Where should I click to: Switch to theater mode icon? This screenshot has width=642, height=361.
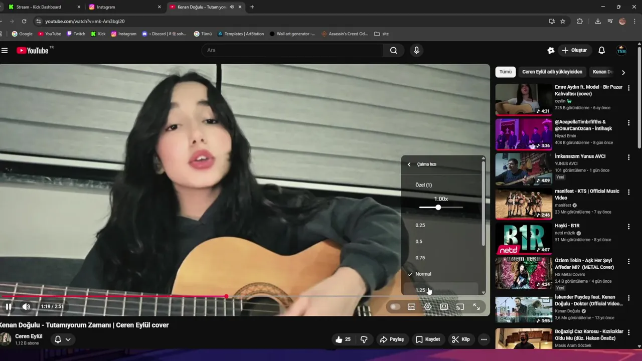(444, 306)
